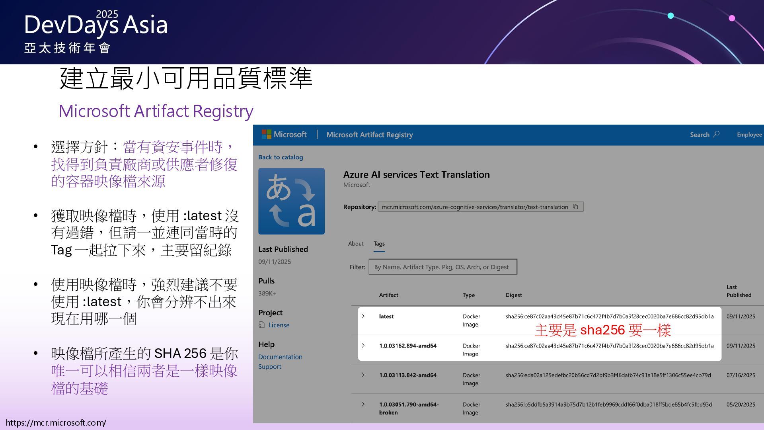Click the Microsoft Artifact Registry subtitle heading

(x=156, y=111)
